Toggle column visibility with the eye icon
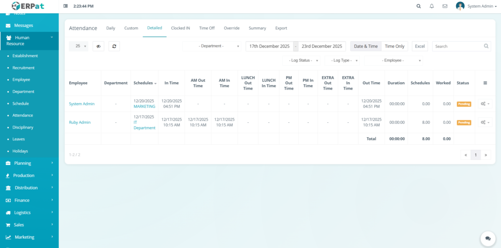Screen dimensions: 501x248 (98, 46)
